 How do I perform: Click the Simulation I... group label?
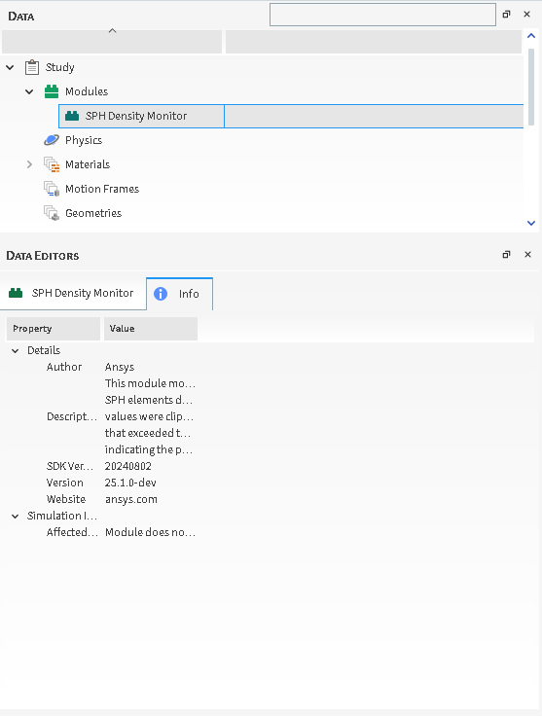click(62, 516)
